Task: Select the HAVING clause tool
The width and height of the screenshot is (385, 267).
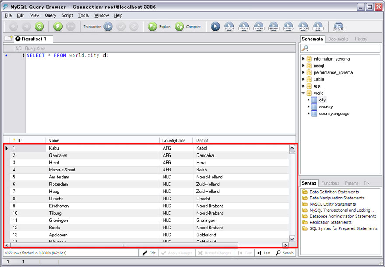Action: click(288, 26)
